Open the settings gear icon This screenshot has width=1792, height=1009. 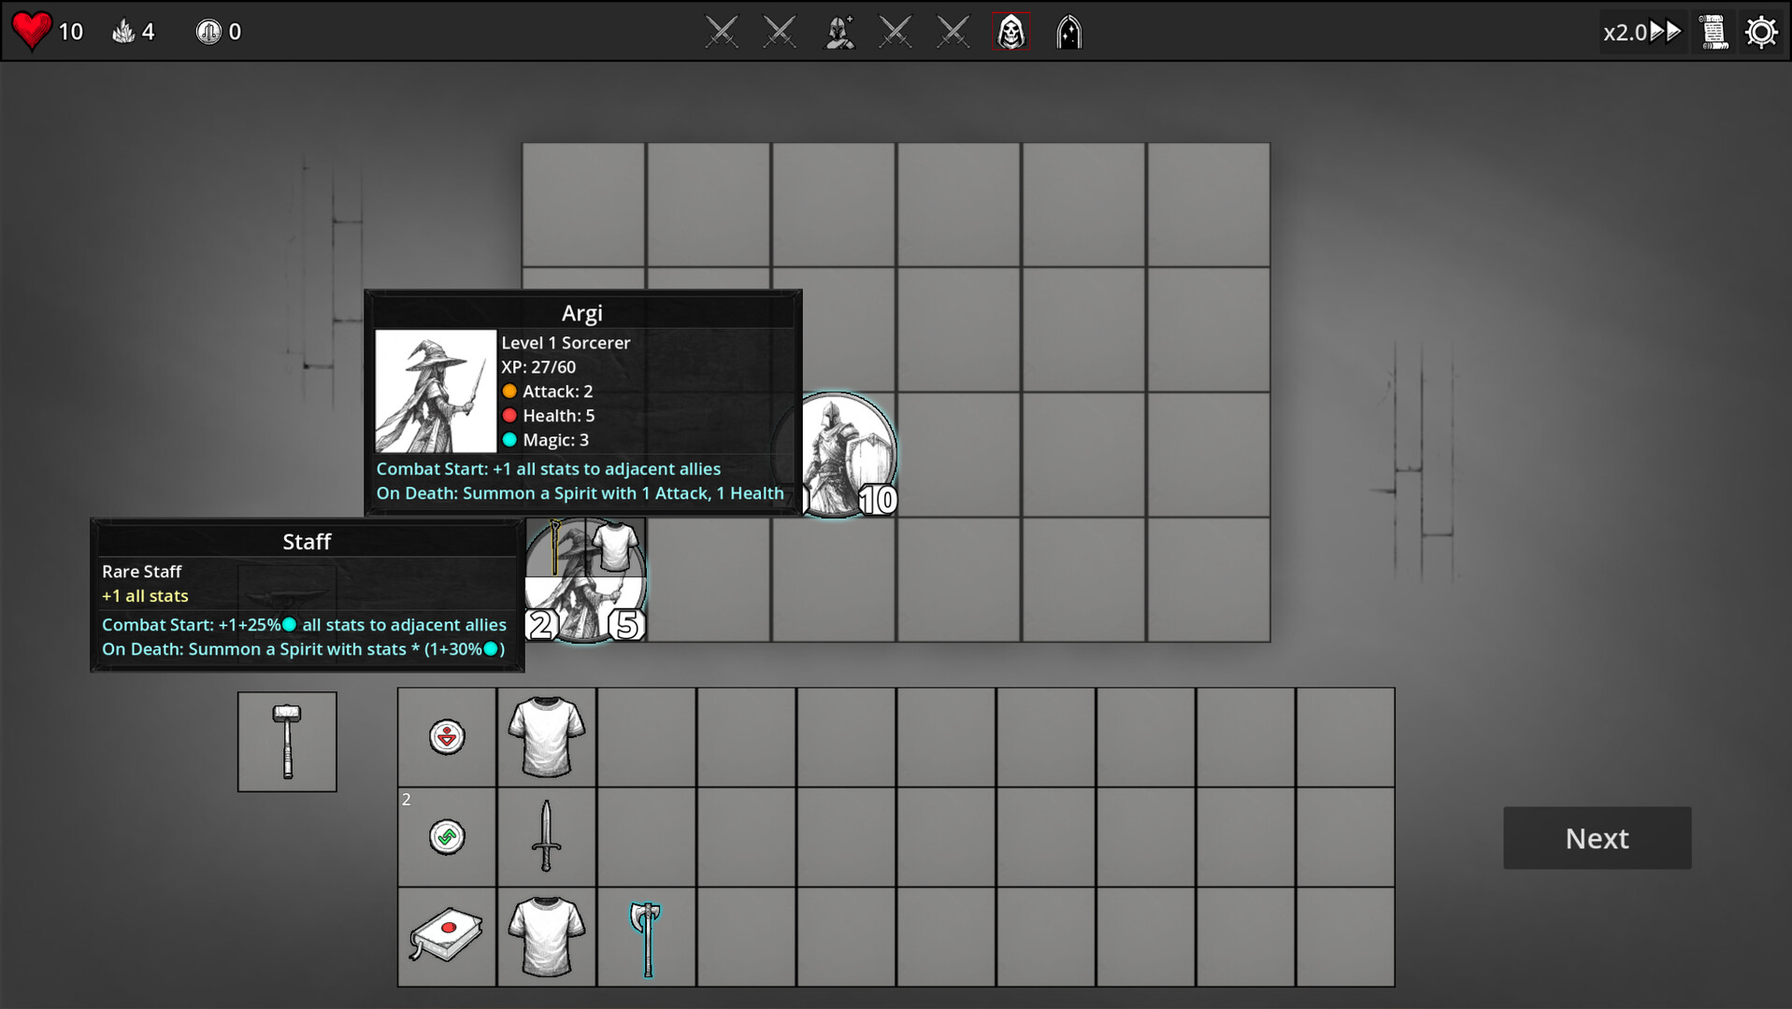coord(1761,31)
